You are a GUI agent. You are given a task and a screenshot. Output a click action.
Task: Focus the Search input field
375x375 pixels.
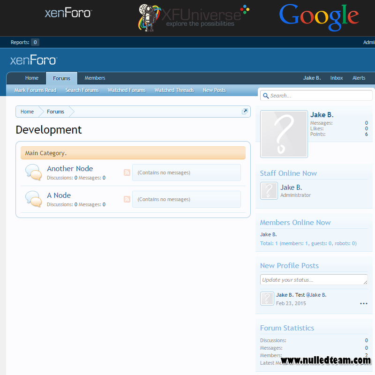[316, 96]
